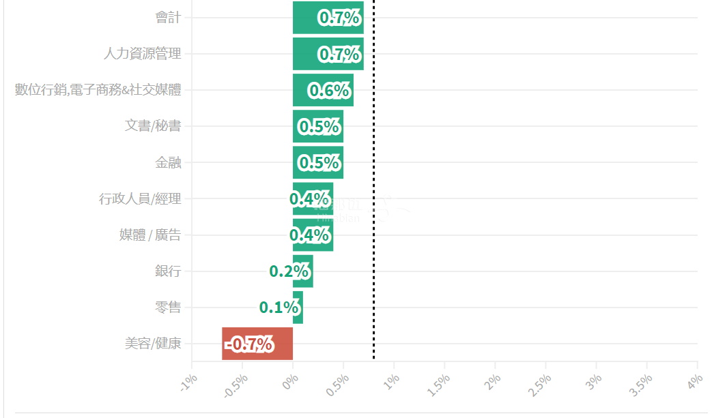This screenshot has width=727, height=418.
Task: Click the 0.6% bar for 數位行銷
Action: [x=323, y=90]
